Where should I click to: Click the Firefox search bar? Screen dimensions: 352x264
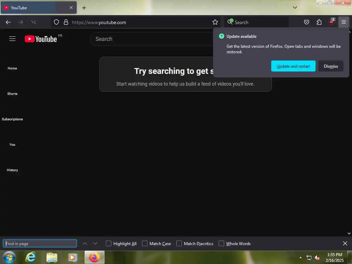256,22
